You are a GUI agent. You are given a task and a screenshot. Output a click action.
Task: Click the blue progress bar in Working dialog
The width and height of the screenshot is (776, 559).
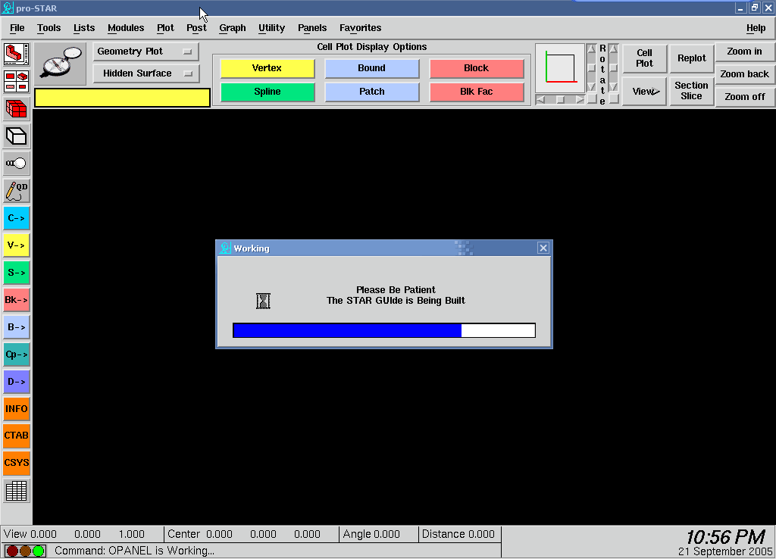[x=384, y=330]
